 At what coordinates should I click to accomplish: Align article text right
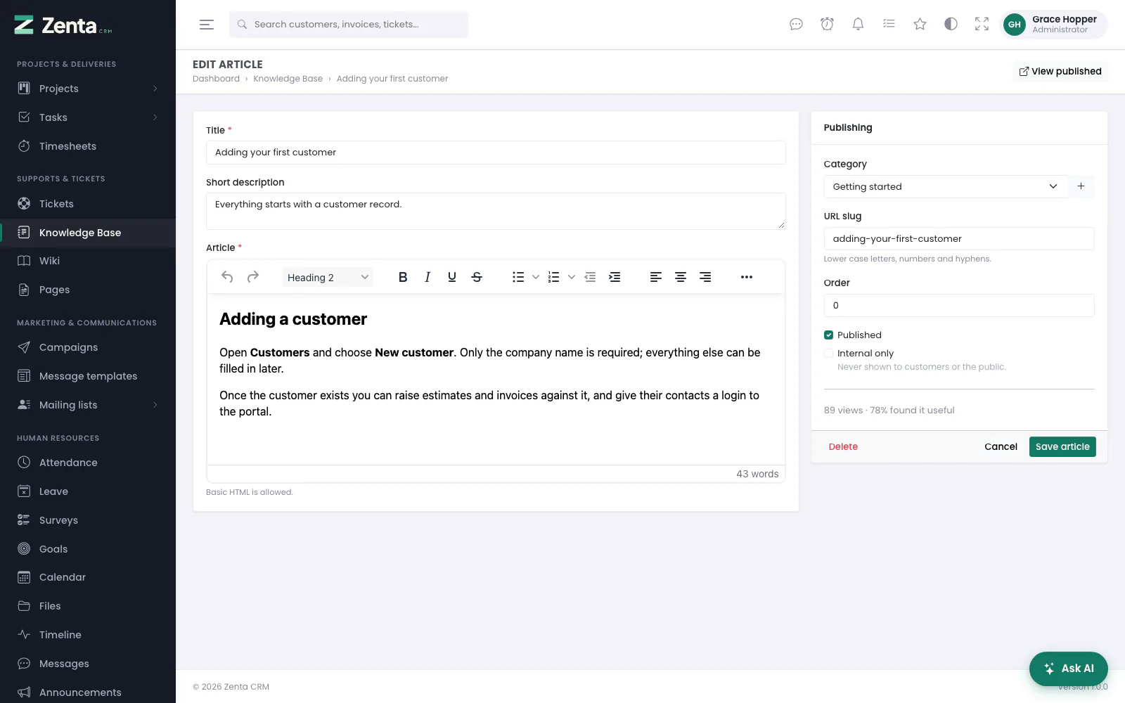(x=705, y=277)
